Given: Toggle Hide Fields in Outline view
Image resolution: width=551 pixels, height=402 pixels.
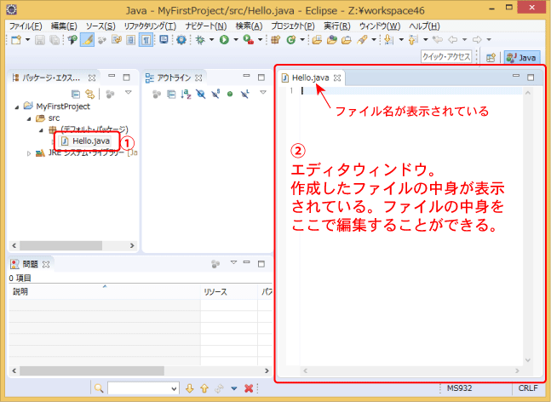Looking at the screenshot, I should coord(201,94).
